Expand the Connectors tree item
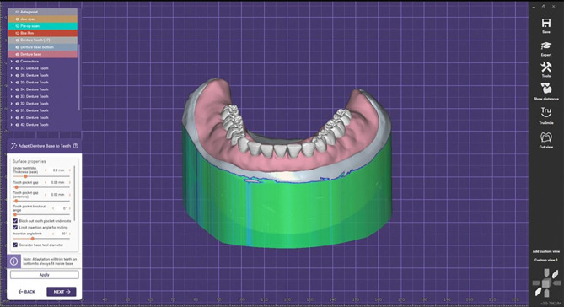The image size is (564, 307). pyautogui.click(x=12, y=62)
